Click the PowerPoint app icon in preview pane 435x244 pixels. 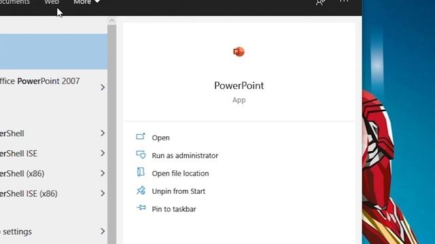click(239, 52)
